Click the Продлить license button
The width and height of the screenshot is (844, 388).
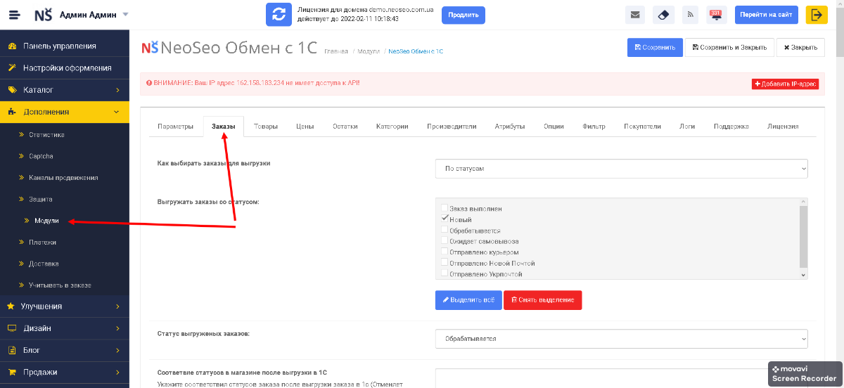point(463,15)
